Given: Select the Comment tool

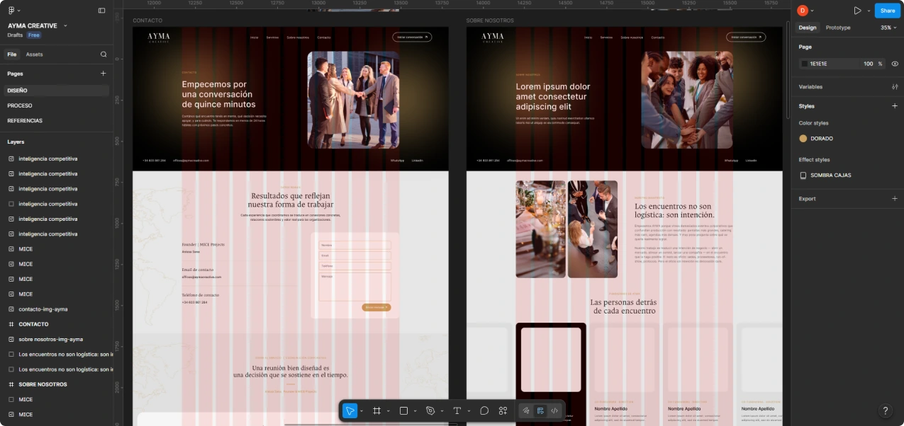Looking at the screenshot, I should tap(484, 410).
